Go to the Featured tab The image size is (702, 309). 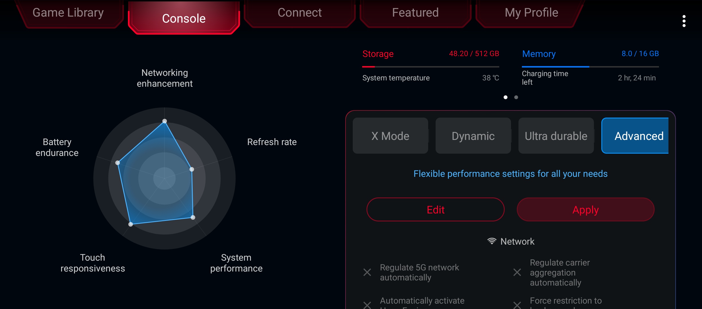click(x=415, y=13)
